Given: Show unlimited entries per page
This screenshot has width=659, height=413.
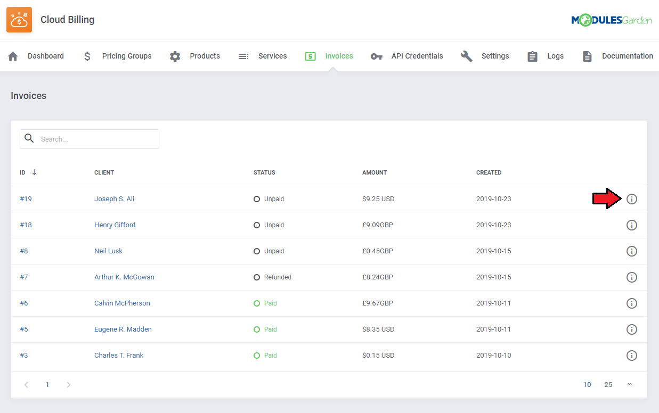Looking at the screenshot, I should coord(630,384).
